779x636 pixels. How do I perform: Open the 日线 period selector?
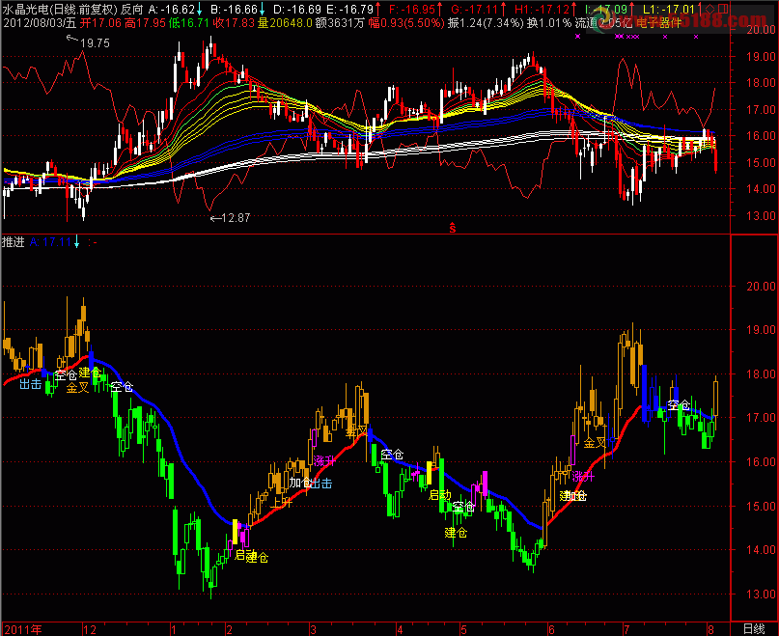[754, 628]
